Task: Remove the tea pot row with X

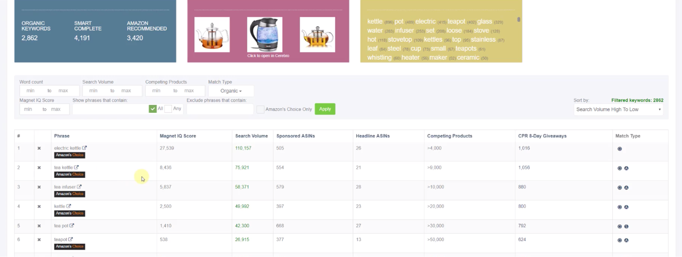Action: [39, 226]
